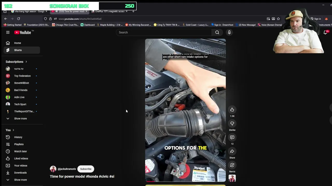Reload the current page
332x186 pixels.
18,19
